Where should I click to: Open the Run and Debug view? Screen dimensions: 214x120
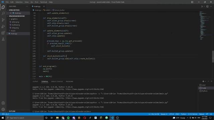click(3, 26)
